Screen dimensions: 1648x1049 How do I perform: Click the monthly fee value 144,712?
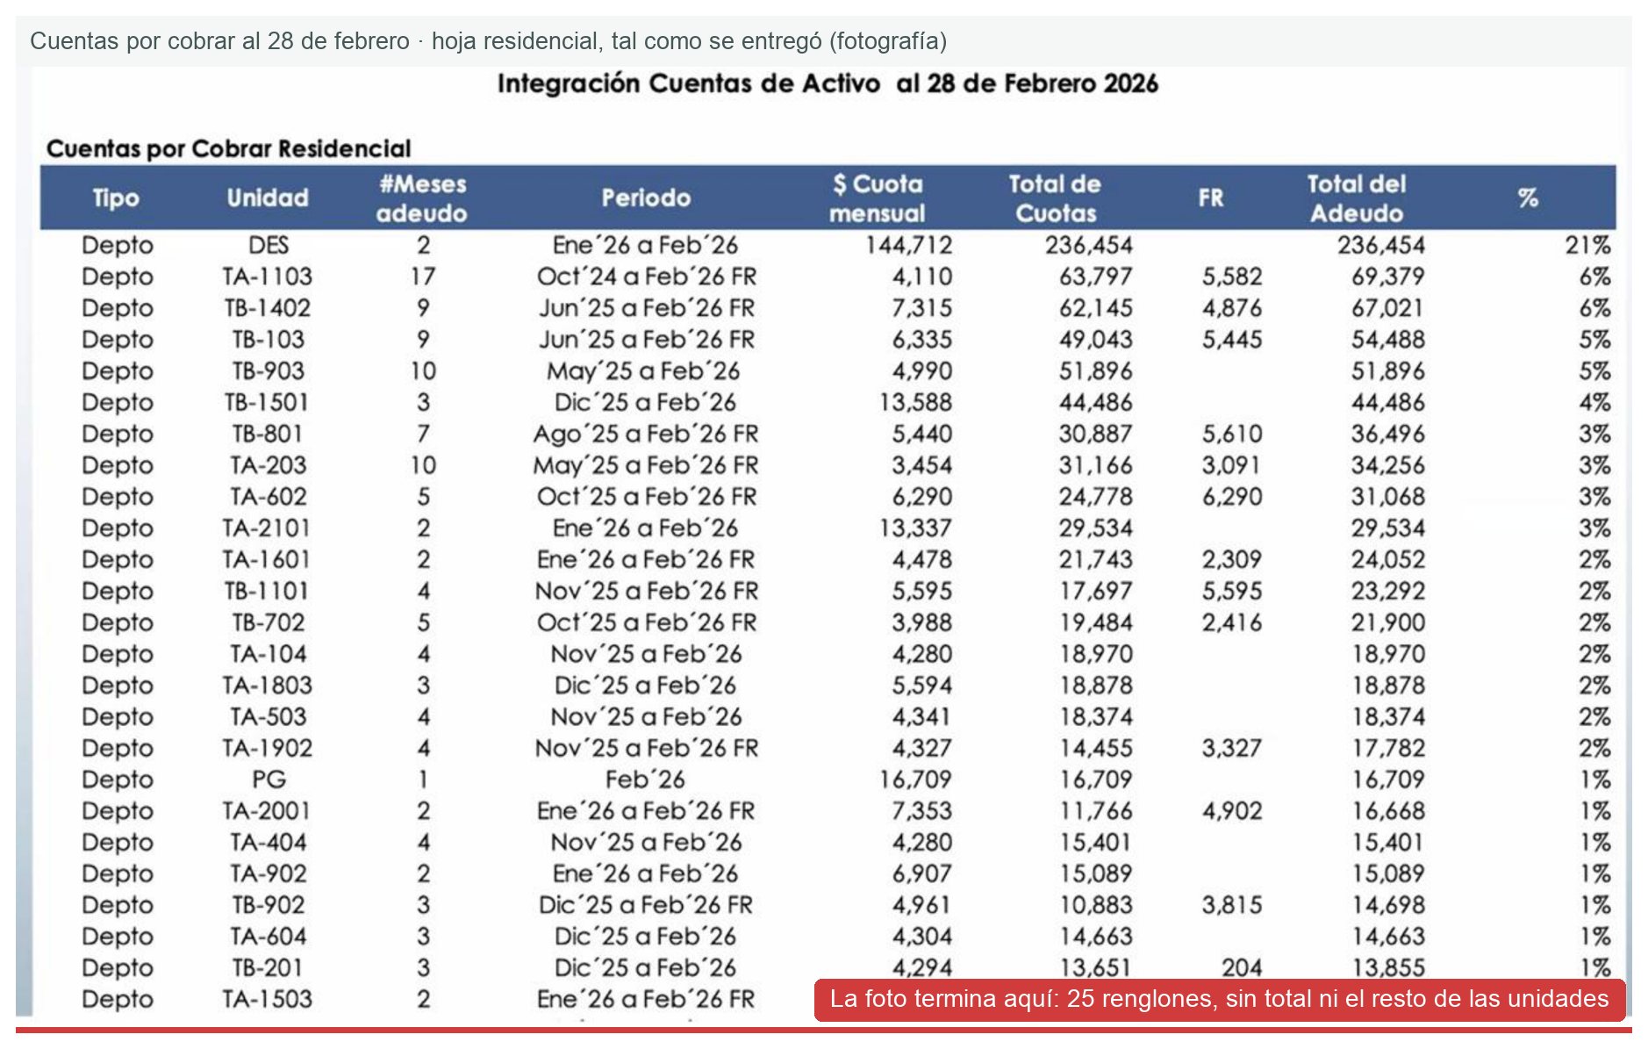[x=909, y=245]
